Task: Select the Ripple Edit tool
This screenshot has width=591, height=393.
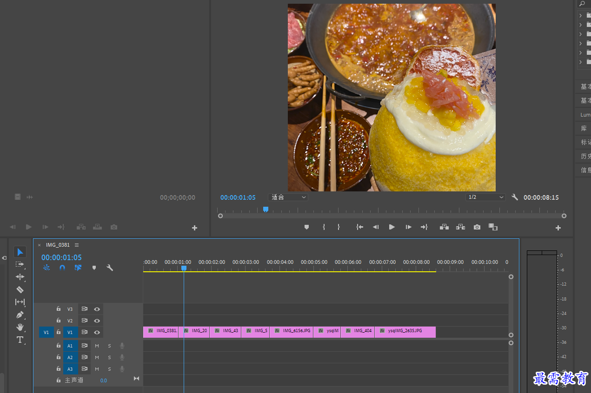Action: 20,277
